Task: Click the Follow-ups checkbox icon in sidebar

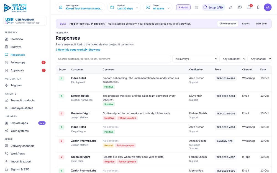Action: (x=6, y=63)
